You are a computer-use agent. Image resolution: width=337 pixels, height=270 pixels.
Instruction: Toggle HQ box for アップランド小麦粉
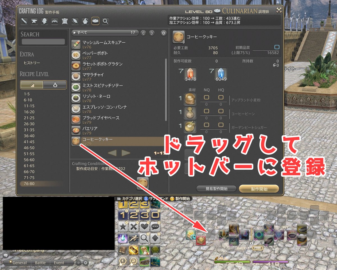coord(221,98)
